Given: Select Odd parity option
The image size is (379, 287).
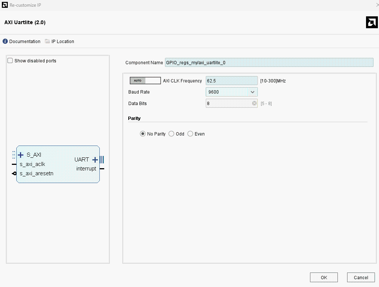Looking at the screenshot, I should [171, 134].
